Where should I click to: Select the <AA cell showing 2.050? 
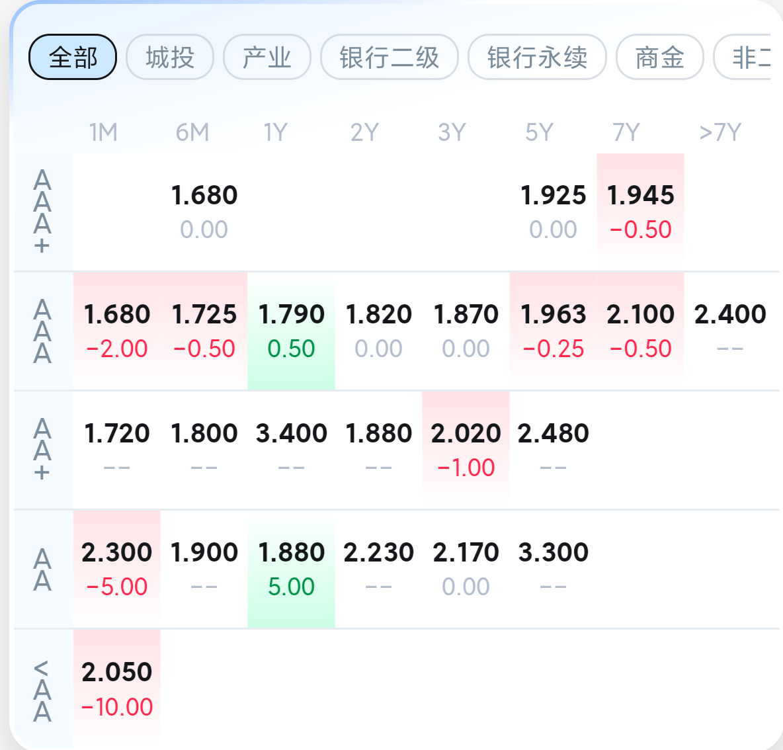117,688
